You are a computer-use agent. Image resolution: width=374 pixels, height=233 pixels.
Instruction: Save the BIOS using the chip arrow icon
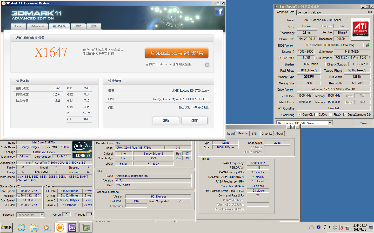(368, 45)
